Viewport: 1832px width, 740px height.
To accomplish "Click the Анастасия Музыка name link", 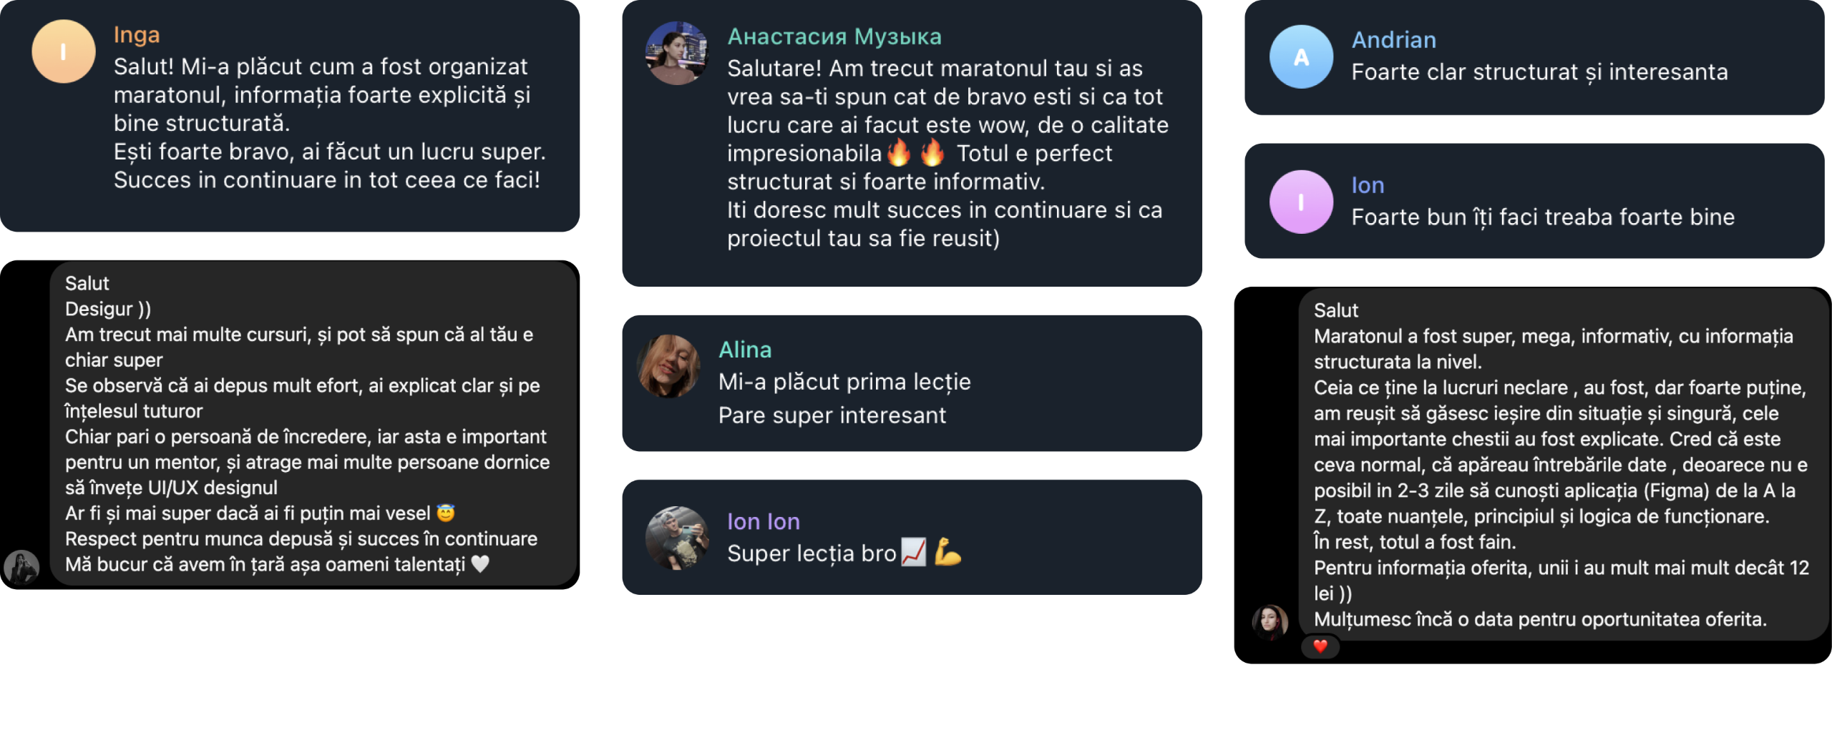I will pos(834,36).
